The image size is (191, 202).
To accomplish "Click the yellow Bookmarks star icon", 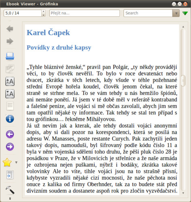I will click(7, 162).
